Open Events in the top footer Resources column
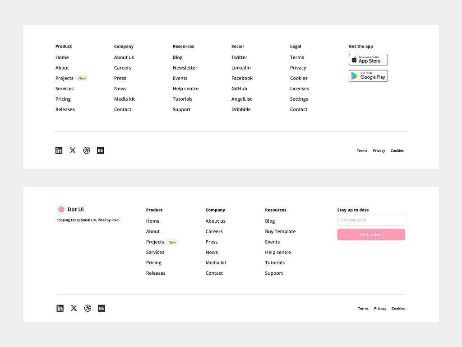462x347 pixels. [x=180, y=78]
